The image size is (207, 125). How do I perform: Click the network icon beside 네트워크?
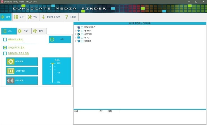coord(79,41)
